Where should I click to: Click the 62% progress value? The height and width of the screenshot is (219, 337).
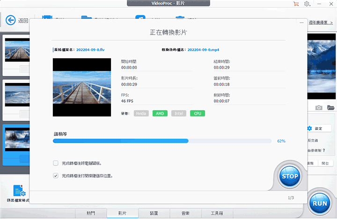tap(281, 141)
